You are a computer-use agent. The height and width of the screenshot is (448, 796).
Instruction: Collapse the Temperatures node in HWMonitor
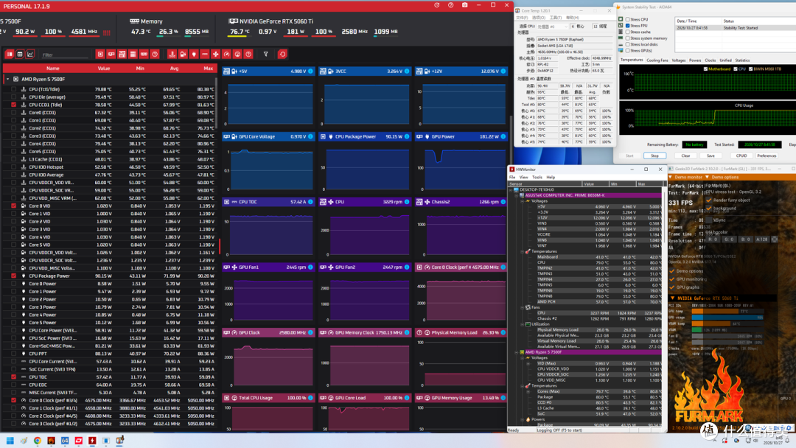(522, 251)
